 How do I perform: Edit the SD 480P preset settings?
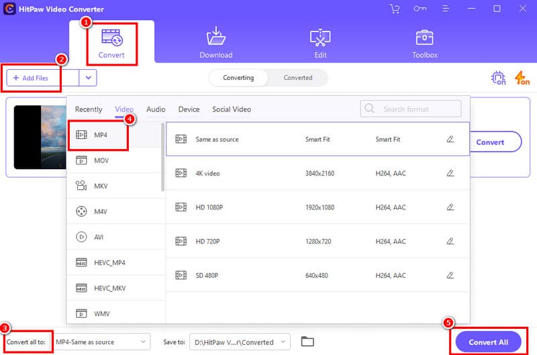(450, 275)
